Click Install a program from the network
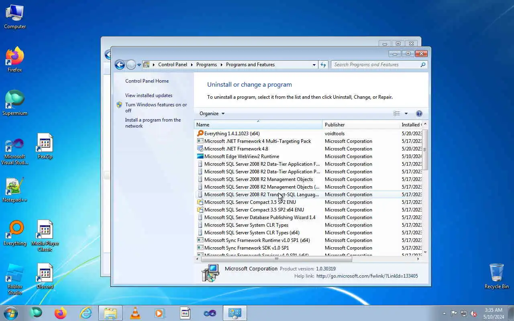The image size is (514, 321). click(x=153, y=123)
